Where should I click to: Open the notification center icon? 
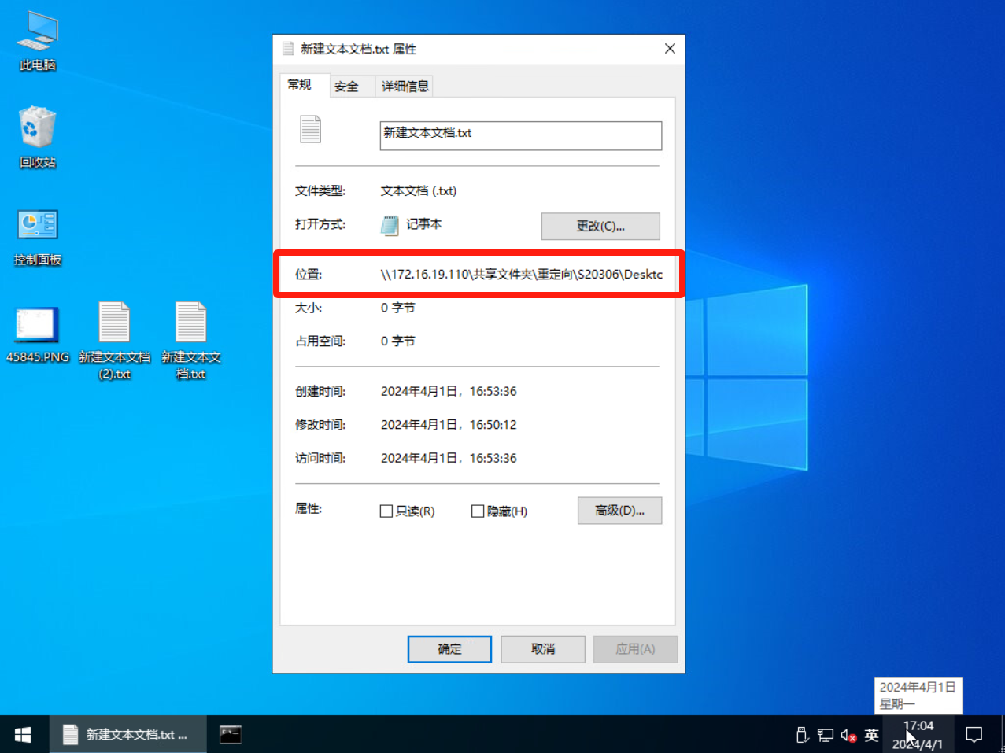pos(974,735)
